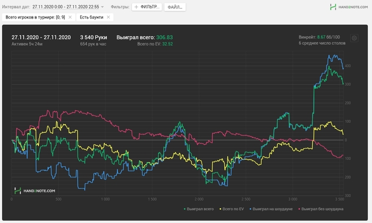Click '654 рук в час' text
Screen dimensions: 372x223
(93, 44)
